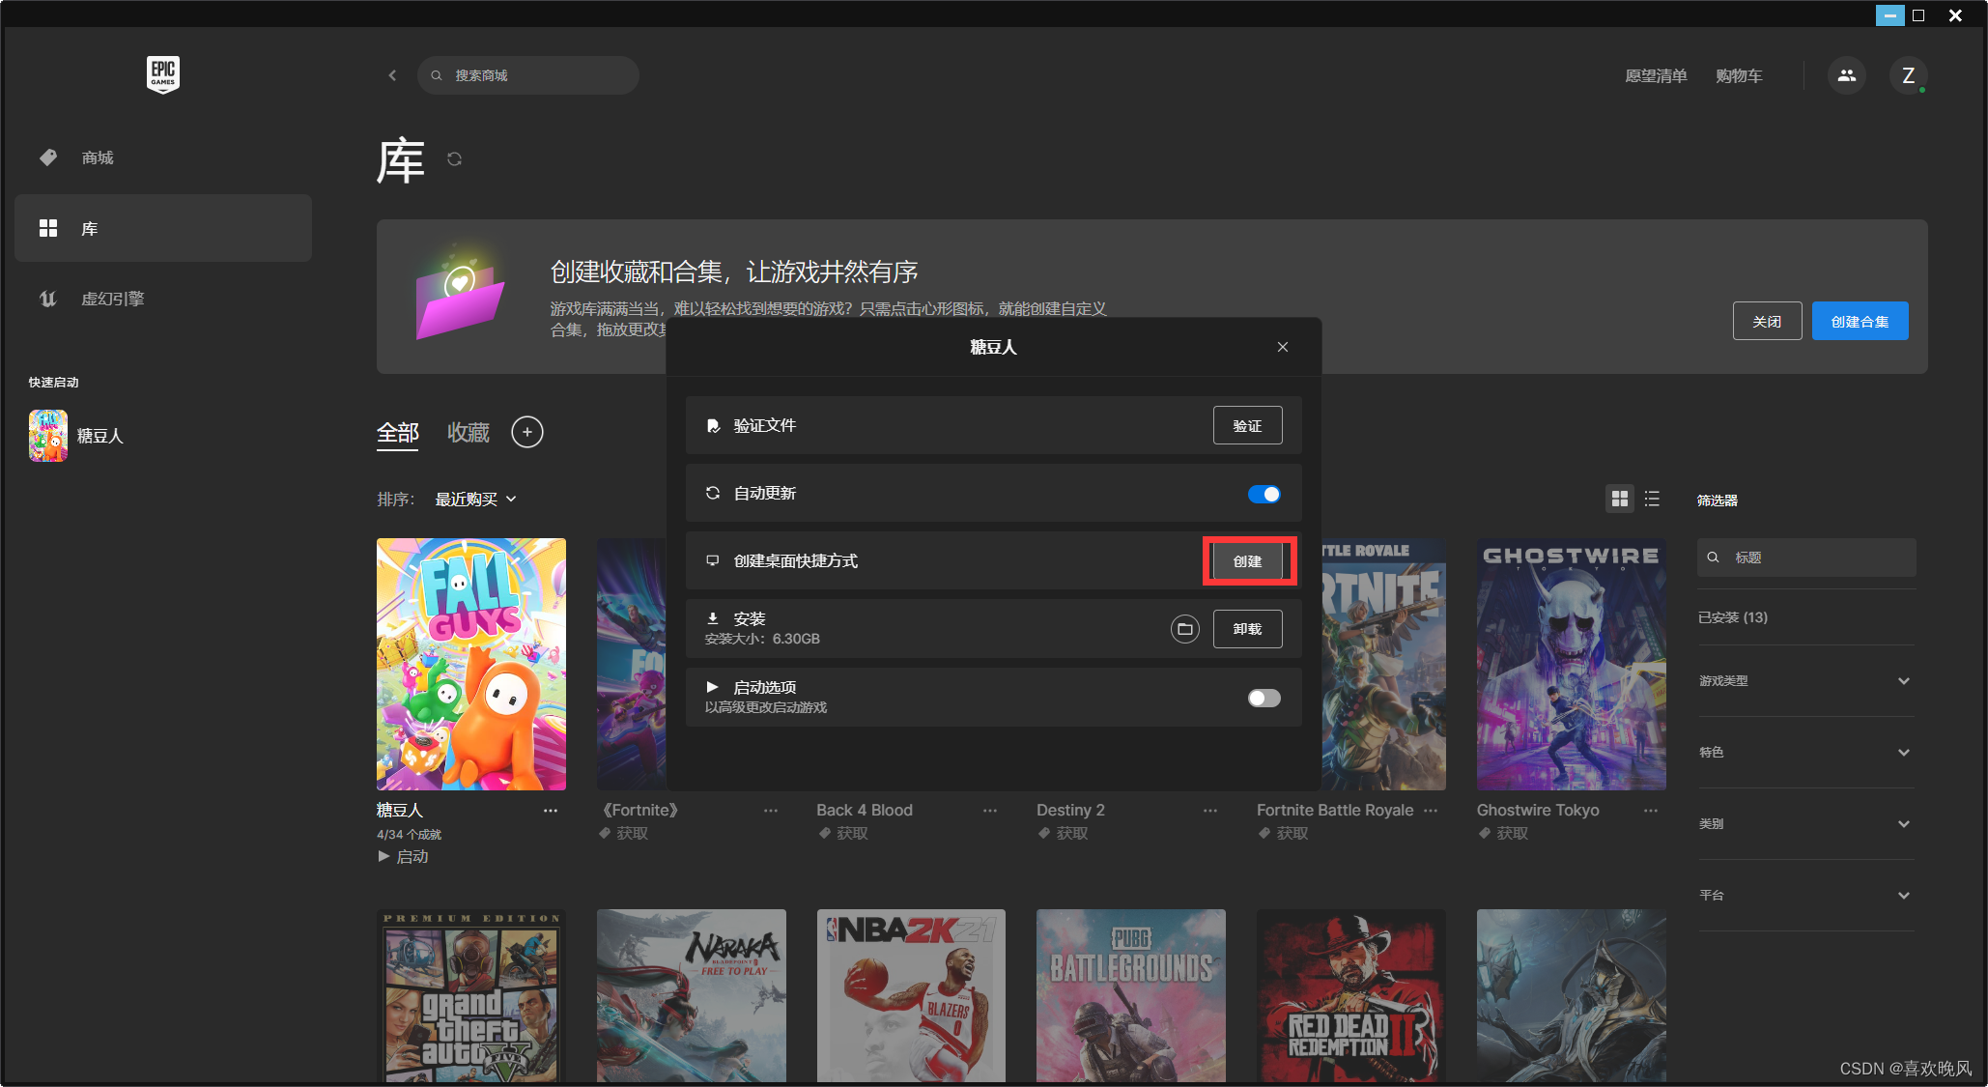Viewport: 1988px width, 1087px height.
Task: Refresh the library with the refresh icon
Action: point(454,158)
